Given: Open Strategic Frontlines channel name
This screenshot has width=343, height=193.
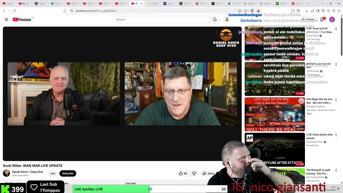Looking at the screenshot, I should point(316,106).
